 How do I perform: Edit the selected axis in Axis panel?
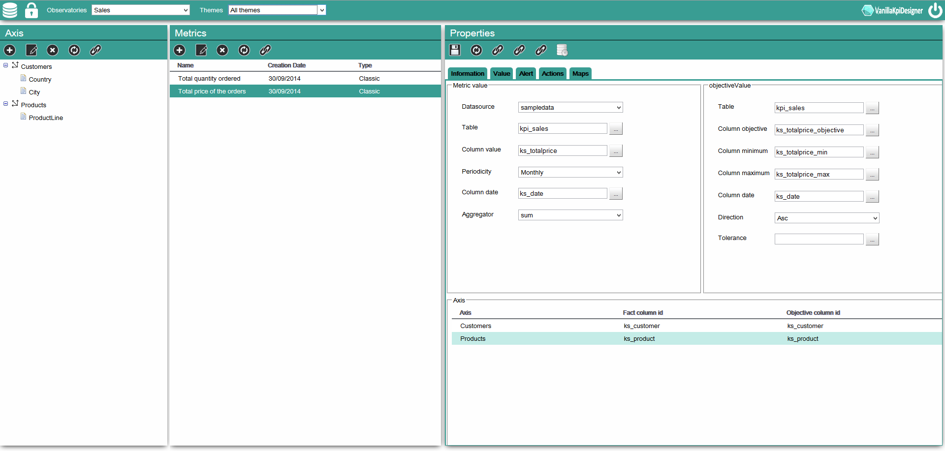pyautogui.click(x=31, y=50)
